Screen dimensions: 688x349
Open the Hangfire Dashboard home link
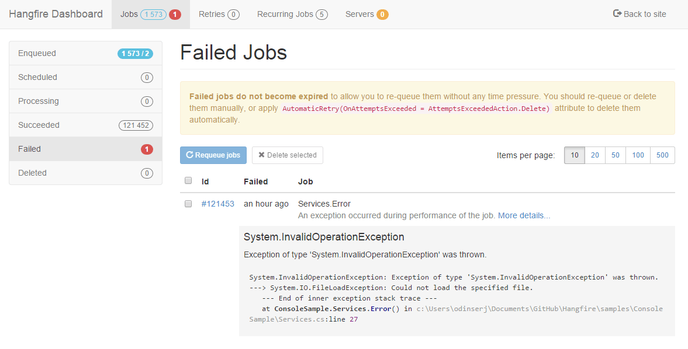(x=56, y=14)
